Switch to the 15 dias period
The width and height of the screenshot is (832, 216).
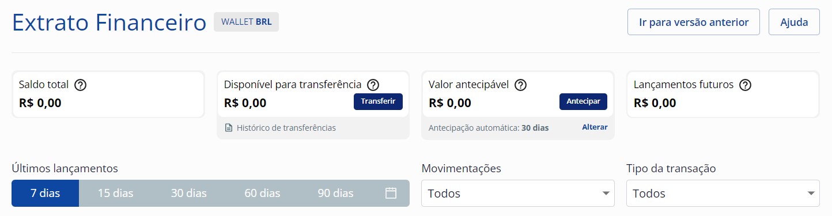(x=115, y=193)
